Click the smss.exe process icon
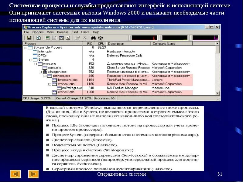This screenshot has width=243, height=182. click(x=40, y=64)
